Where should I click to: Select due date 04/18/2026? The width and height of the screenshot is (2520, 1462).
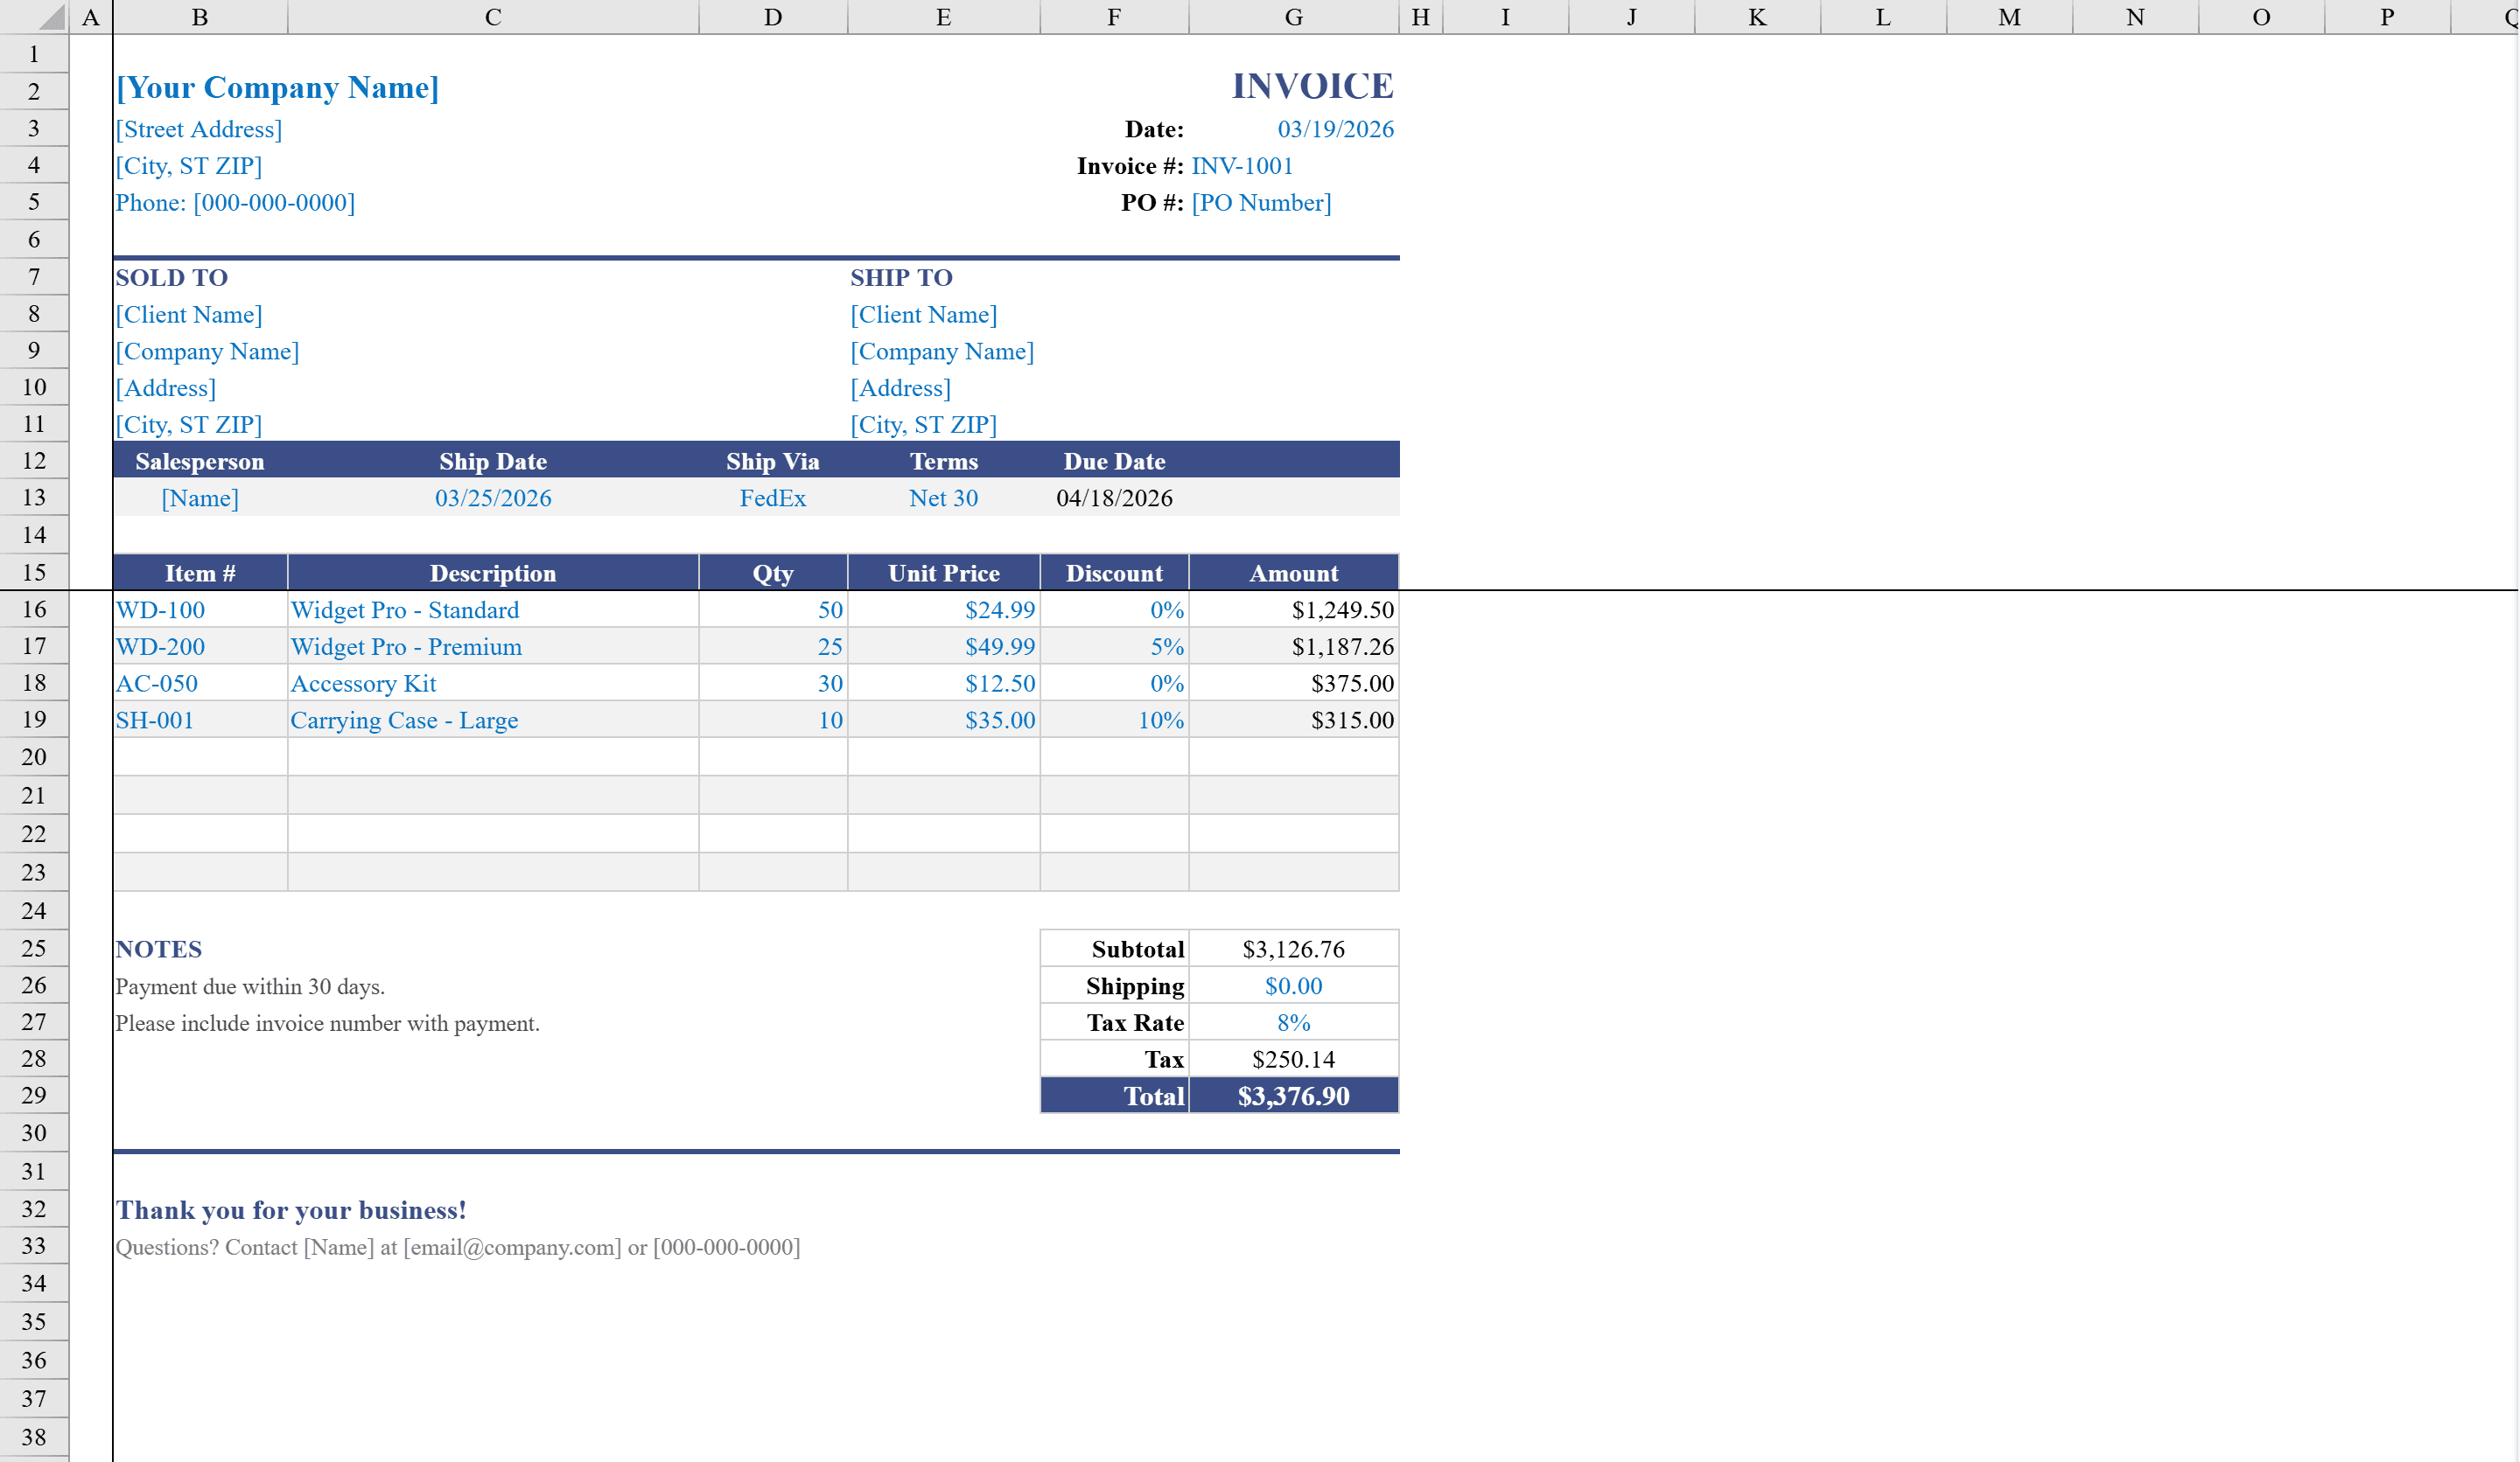point(1114,498)
